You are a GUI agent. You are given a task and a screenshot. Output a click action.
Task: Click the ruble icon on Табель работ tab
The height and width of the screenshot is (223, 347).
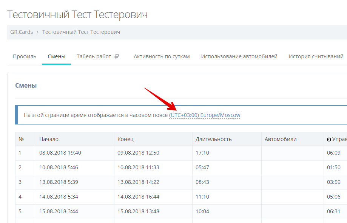tap(117, 56)
